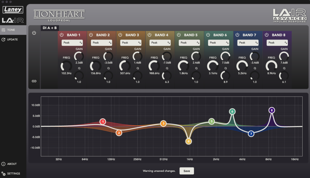Click Band 6 Q knob at 8.9
310x178 pixels.
pos(225,76)
